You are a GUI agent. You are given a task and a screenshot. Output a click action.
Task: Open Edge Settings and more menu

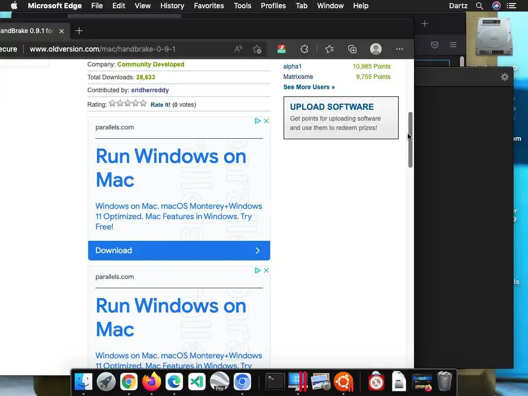point(400,49)
